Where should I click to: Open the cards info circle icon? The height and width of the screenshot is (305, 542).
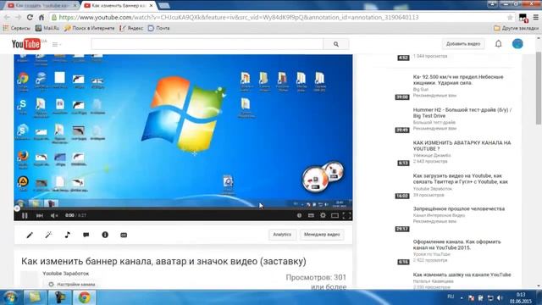(105, 235)
